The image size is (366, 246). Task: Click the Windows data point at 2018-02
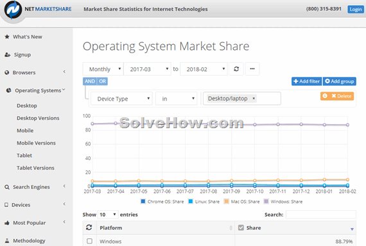click(x=347, y=125)
